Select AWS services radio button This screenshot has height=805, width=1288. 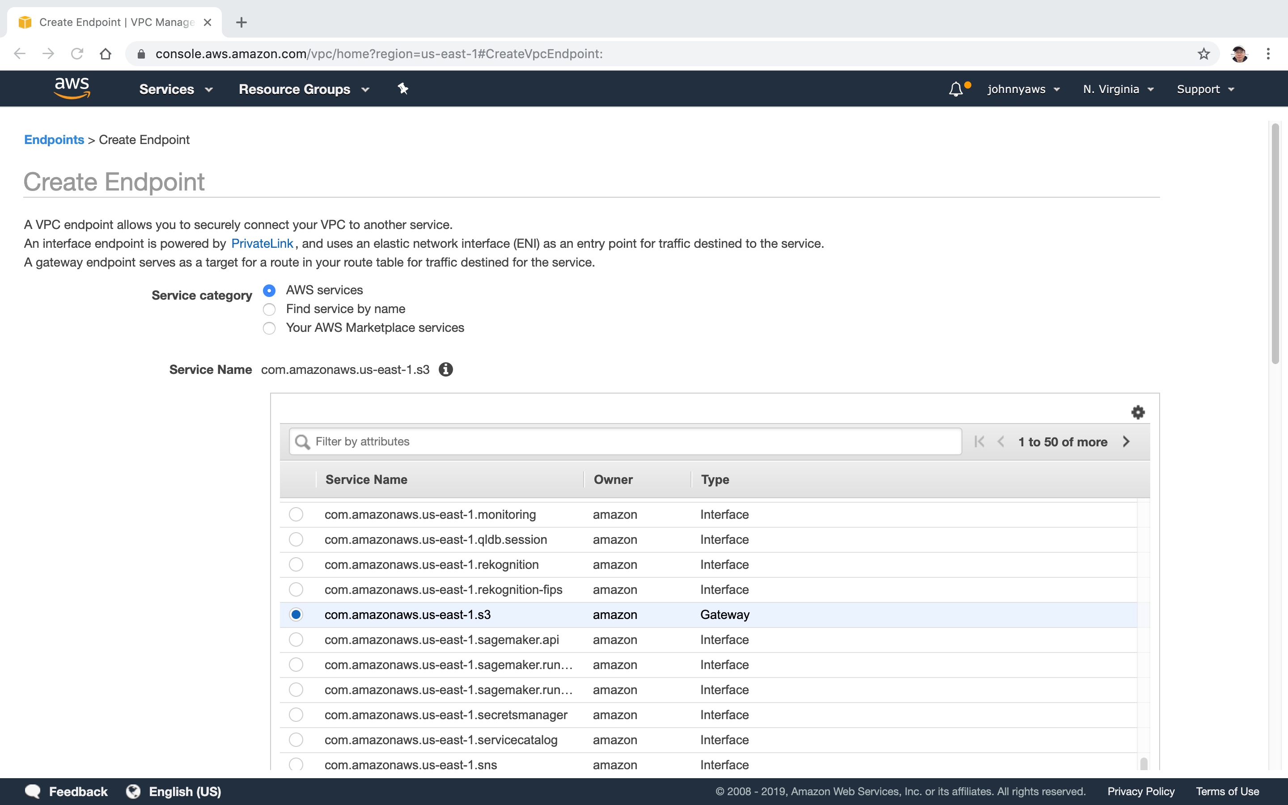269,291
